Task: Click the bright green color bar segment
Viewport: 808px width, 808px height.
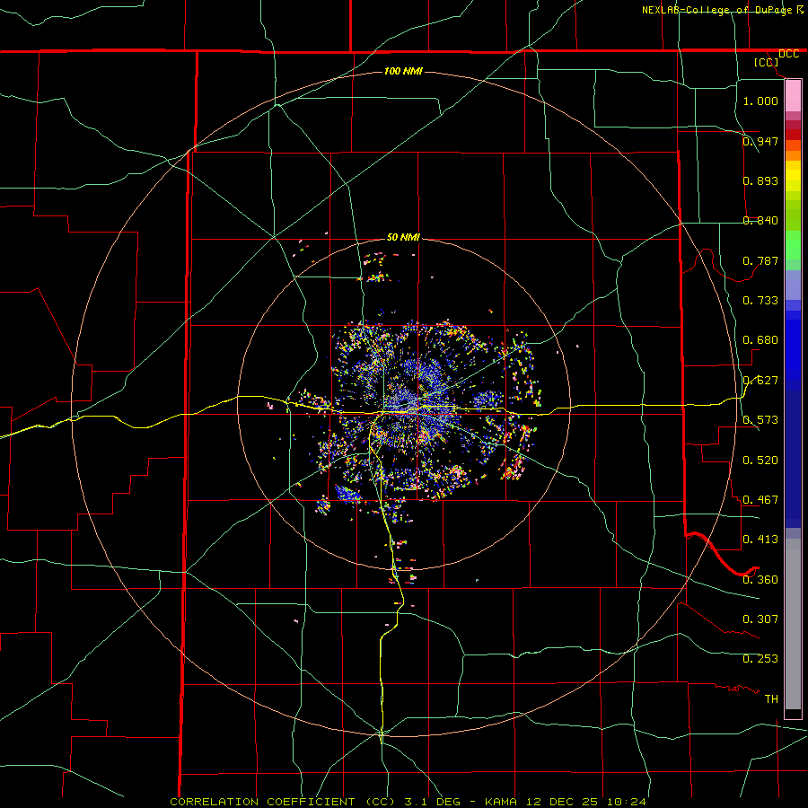Action: point(793,245)
